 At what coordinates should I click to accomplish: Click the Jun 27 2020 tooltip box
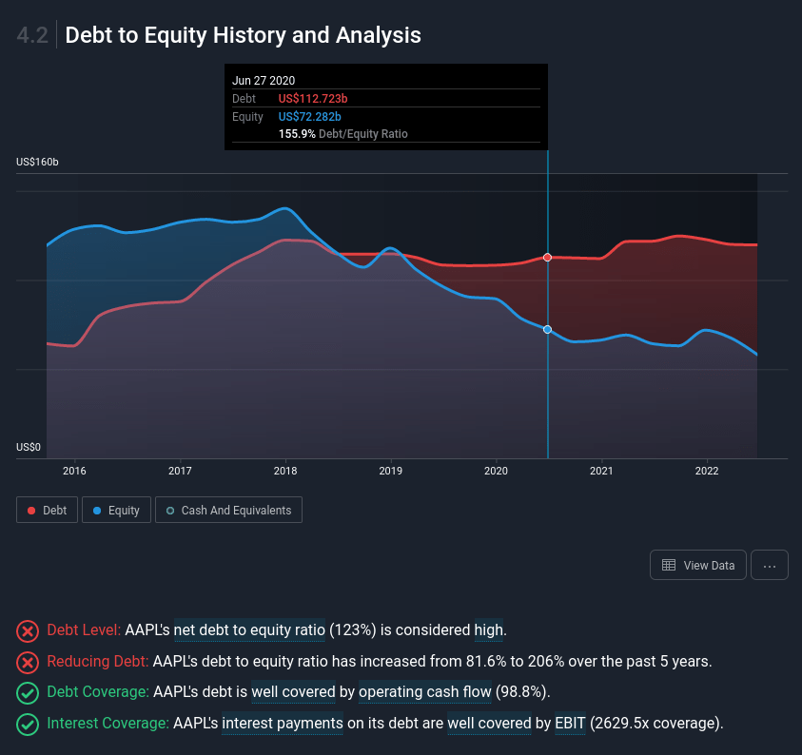click(x=385, y=106)
